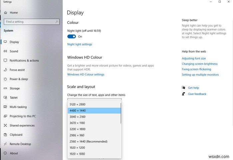Click the Multi-tasking icon
This screenshot has width=233, height=160.
pyautogui.click(x=5, y=107)
